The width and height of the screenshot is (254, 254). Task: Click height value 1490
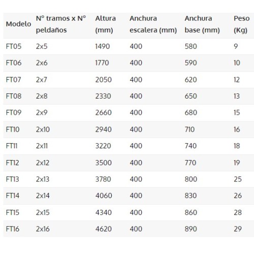pyautogui.click(x=103, y=46)
